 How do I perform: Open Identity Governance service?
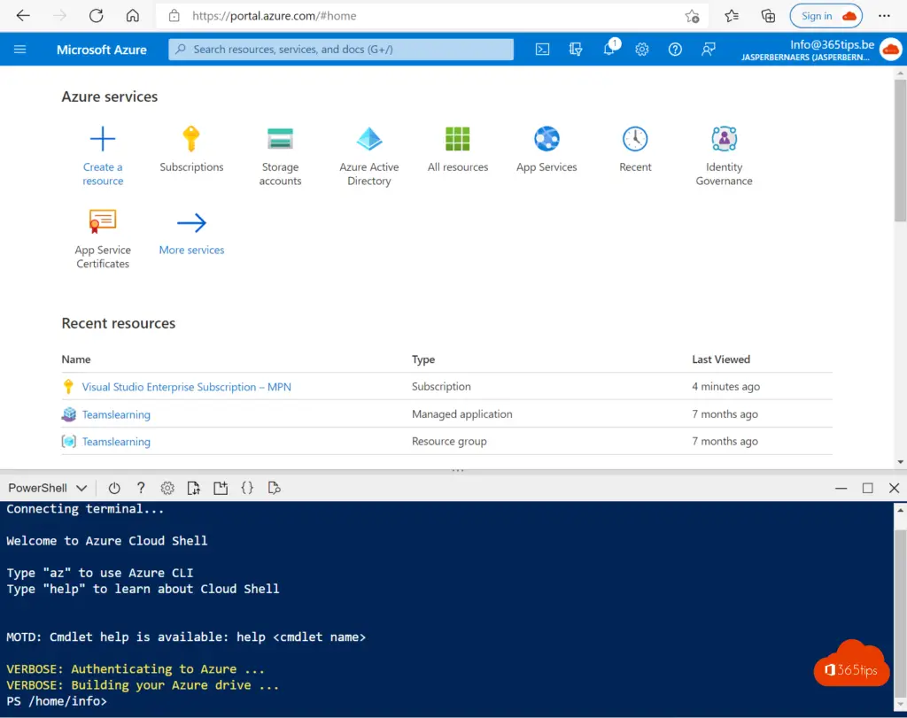(x=724, y=156)
